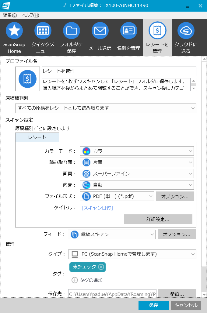
Task: Open the 向き dropdown
Action: coord(137,185)
